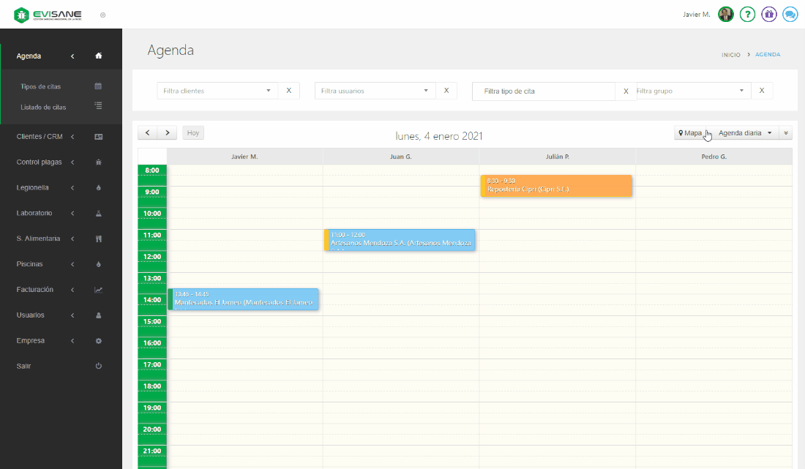Open the Filtra usuarios dropdown
Screen dimensions: 805x469
point(375,91)
